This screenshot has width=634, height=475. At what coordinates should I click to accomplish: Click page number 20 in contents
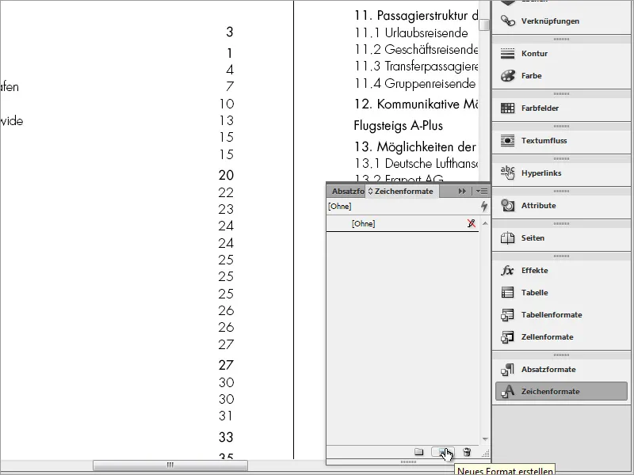pos(226,175)
